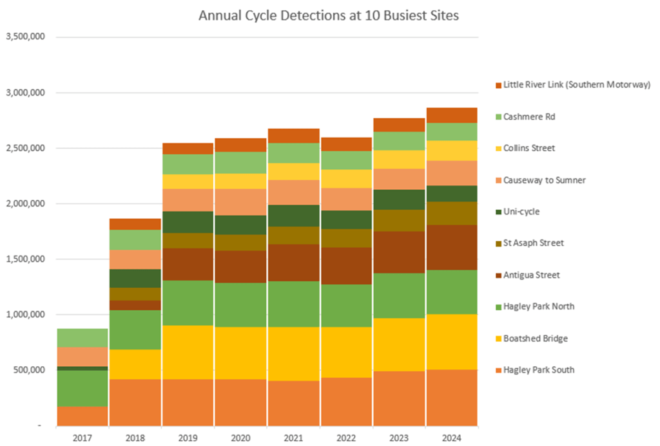Click the Hagley Park South legend label
The image size is (660, 446).
[540, 369]
